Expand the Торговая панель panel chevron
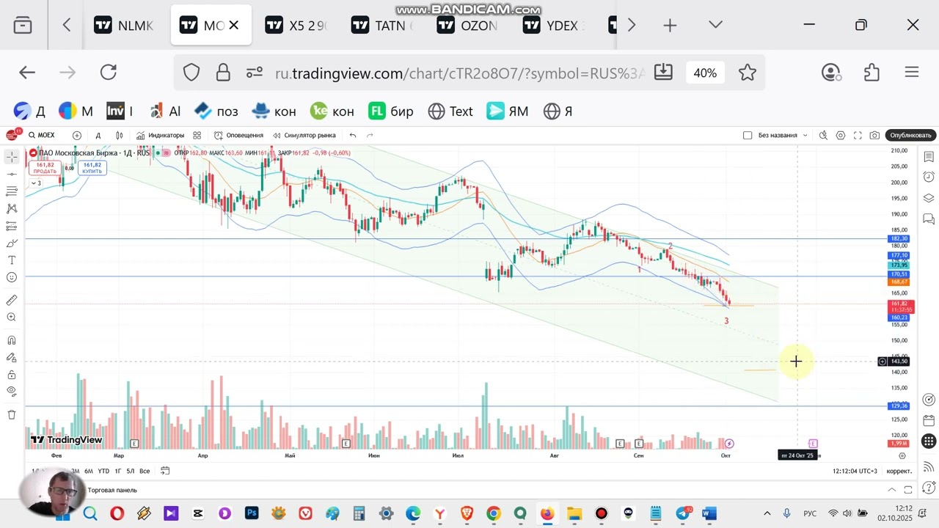This screenshot has width=939, height=528. 892,490
